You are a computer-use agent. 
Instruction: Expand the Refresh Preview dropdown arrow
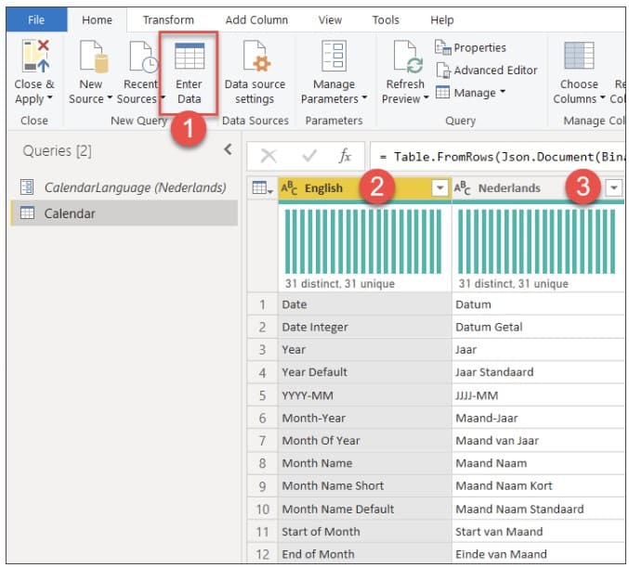[x=426, y=97]
